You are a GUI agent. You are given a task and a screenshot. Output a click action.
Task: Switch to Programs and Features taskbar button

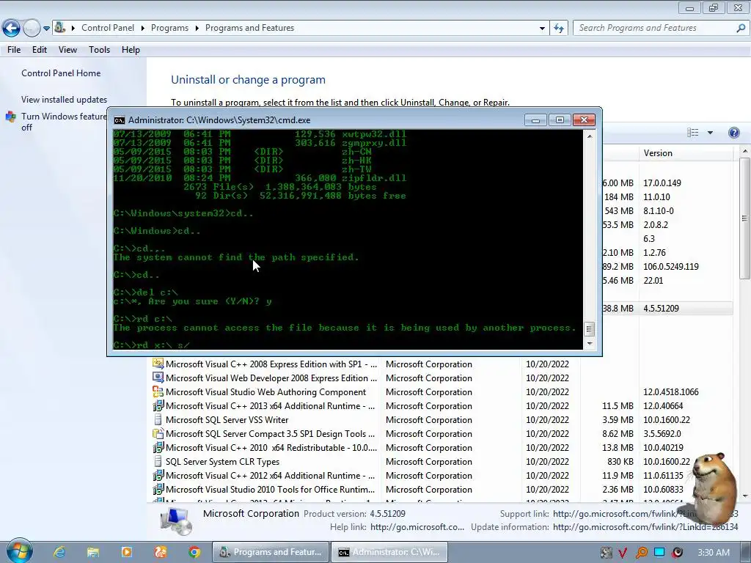[271, 552]
